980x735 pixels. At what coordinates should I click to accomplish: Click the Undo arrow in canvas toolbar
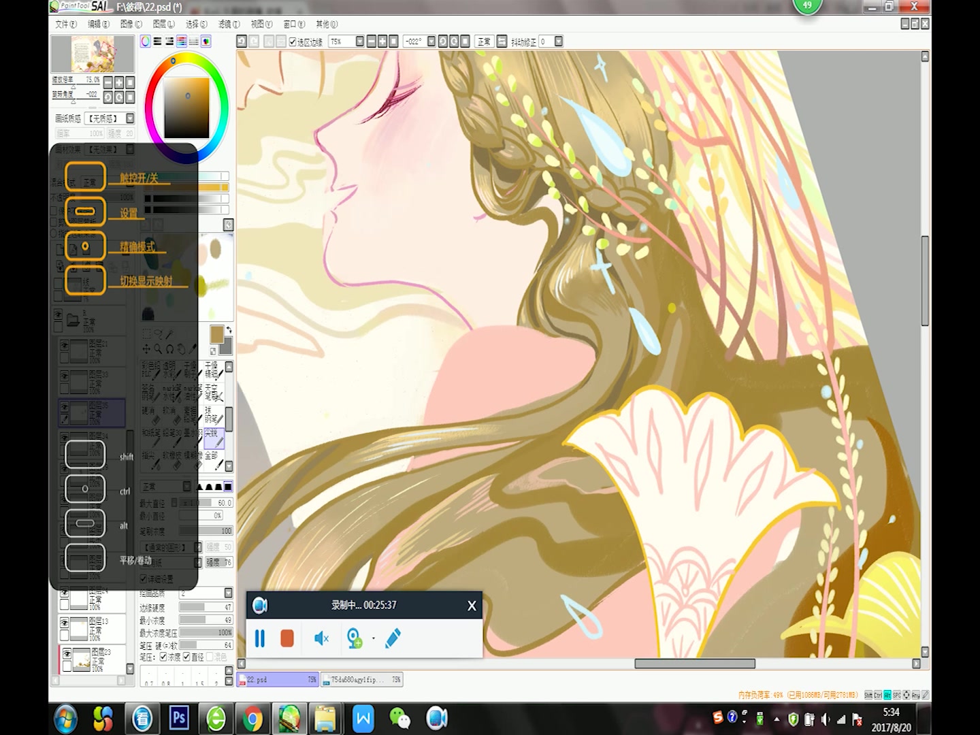[242, 42]
